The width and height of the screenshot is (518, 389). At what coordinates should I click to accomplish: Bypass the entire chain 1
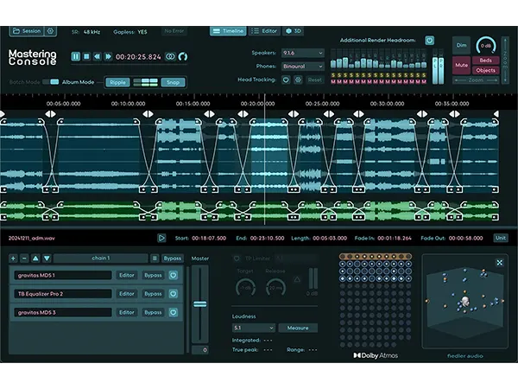point(172,258)
